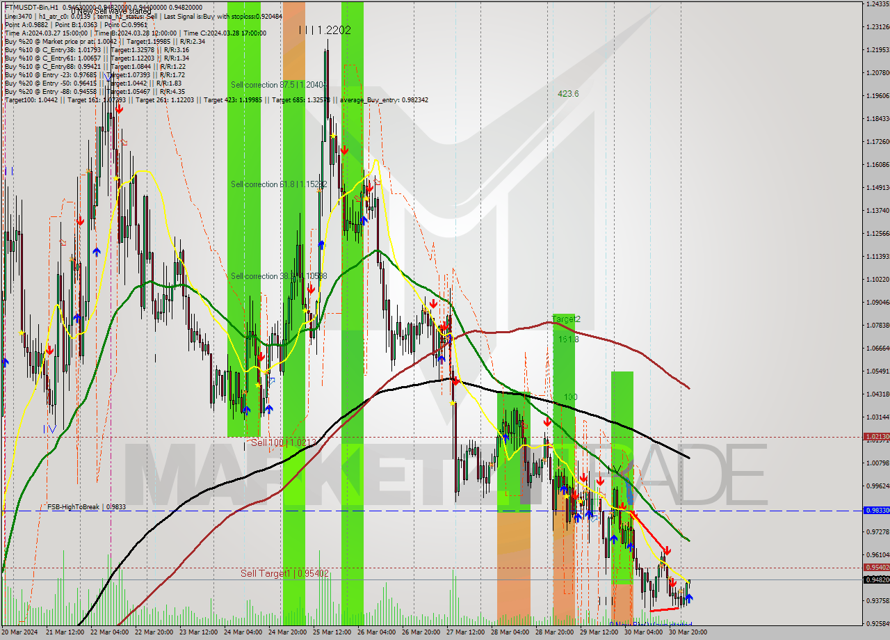Click the '30 Mar 04:00' time label
Screen dimensions: 890x640
click(645, 632)
